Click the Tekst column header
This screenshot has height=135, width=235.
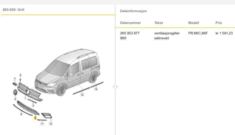pos(159,23)
